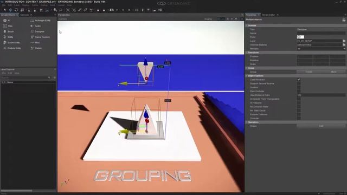Open the Layer folder browse icon
347x195 pixels.
(x=344, y=41)
